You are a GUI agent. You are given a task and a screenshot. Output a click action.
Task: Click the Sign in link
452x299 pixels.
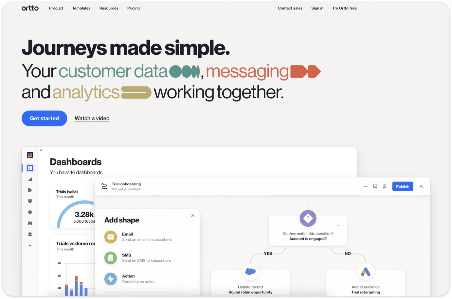point(317,8)
